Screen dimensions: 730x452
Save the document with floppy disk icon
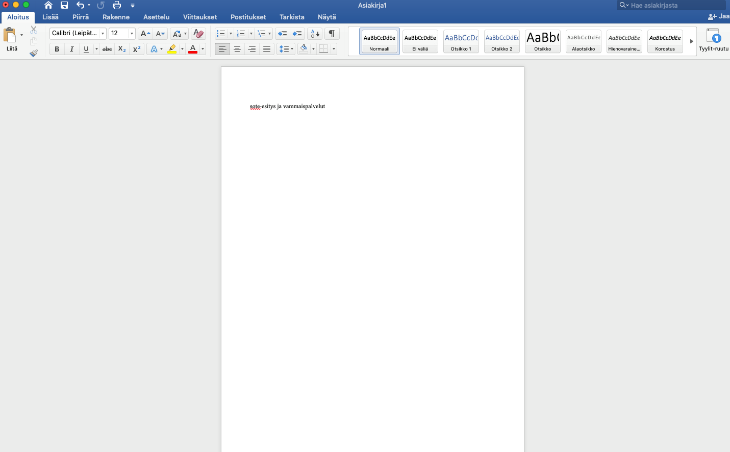click(x=64, y=5)
